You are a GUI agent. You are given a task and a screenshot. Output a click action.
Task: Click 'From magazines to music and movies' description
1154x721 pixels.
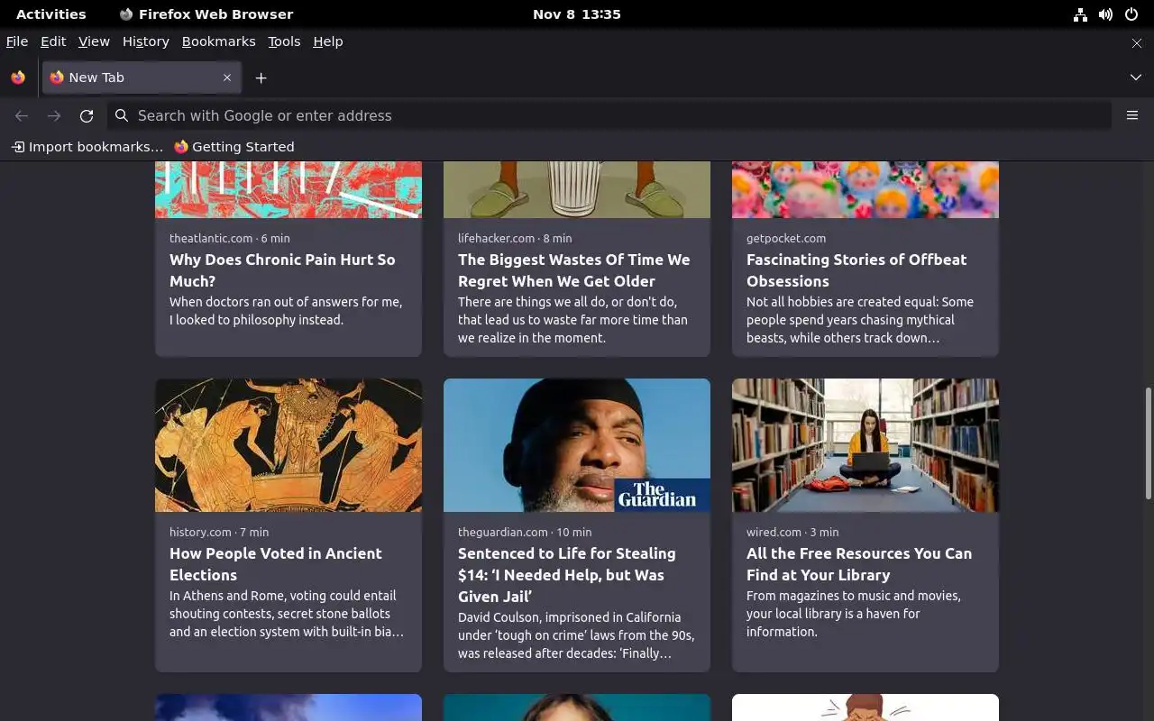(854, 614)
